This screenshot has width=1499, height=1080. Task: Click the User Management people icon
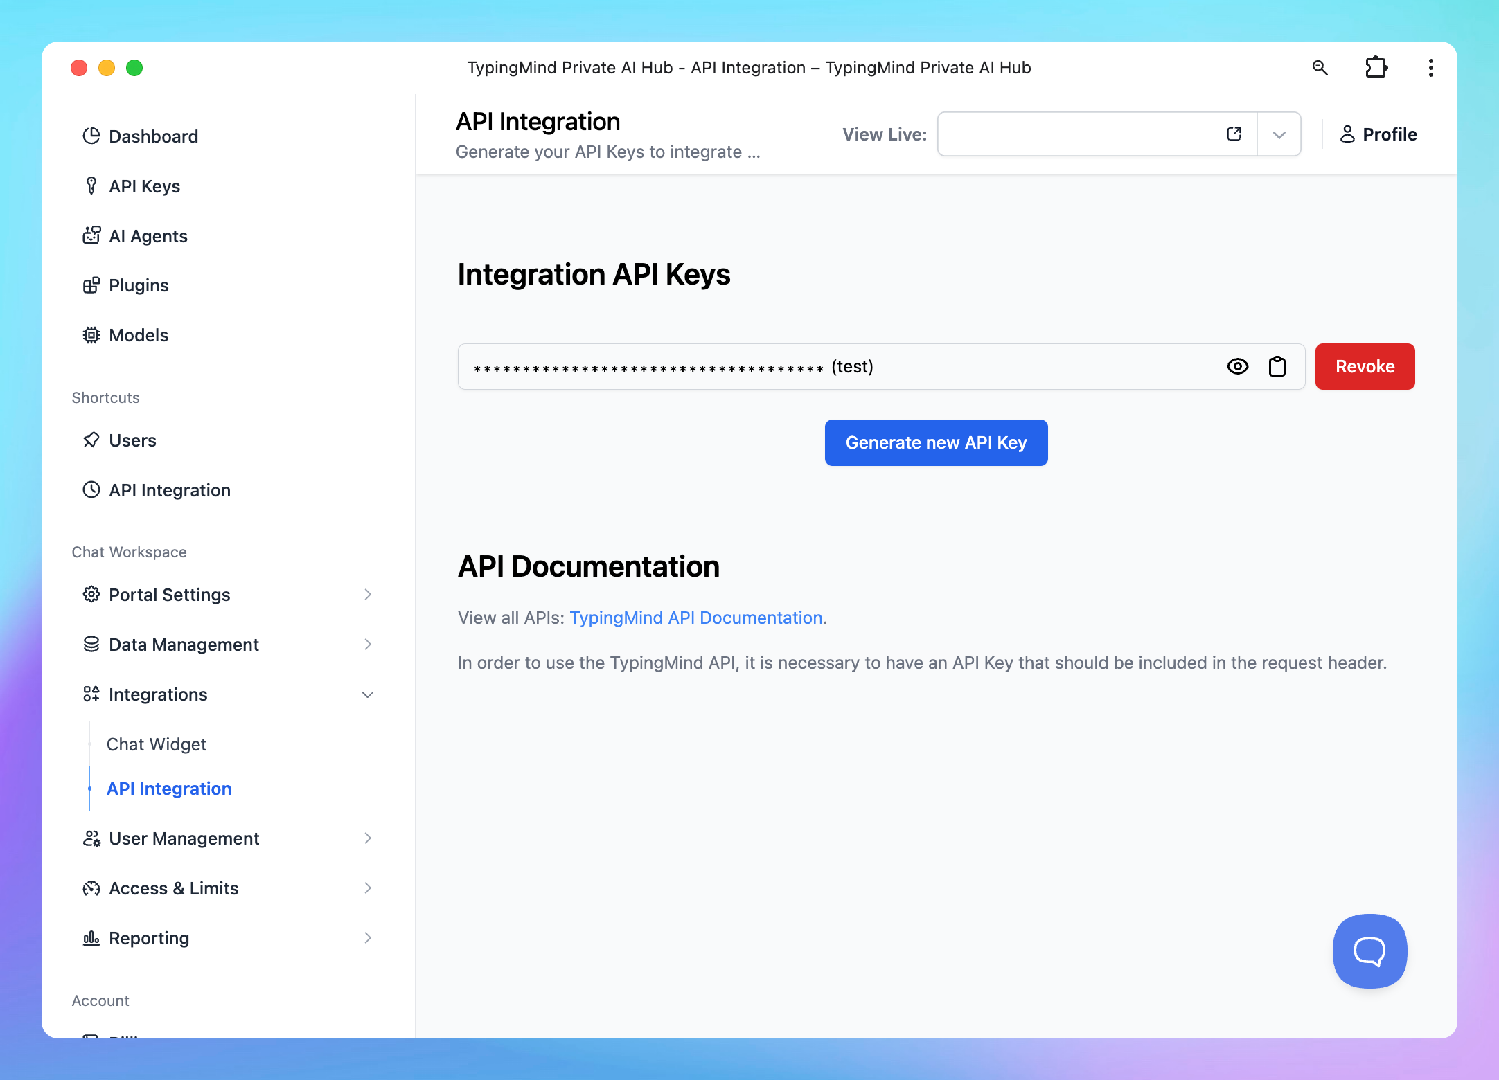(x=91, y=838)
